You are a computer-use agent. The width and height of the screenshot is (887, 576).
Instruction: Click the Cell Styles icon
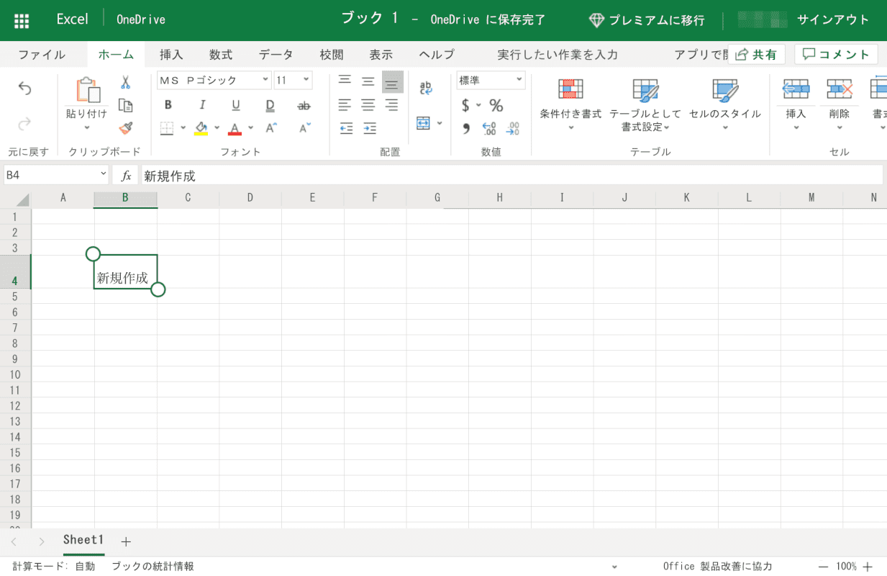725,89
